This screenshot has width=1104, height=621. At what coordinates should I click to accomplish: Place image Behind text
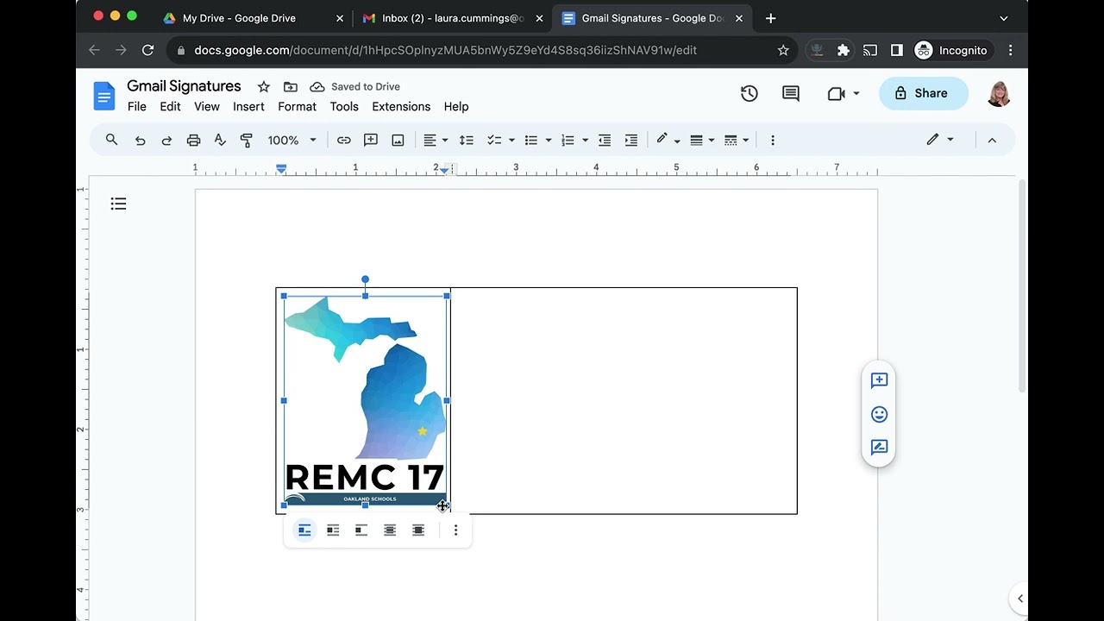click(390, 530)
